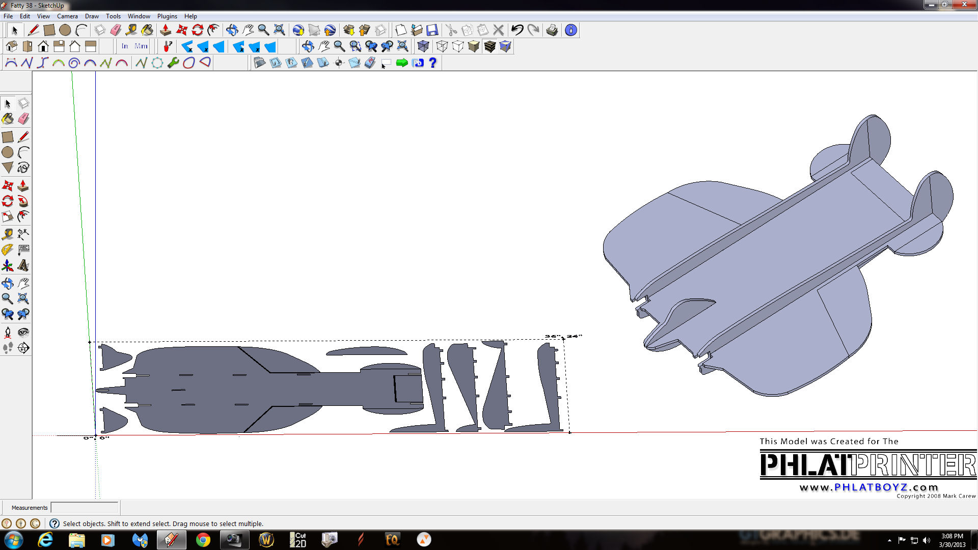The width and height of the screenshot is (978, 550).
Task: Switch units to millimeters with Mm button
Action: [141, 46]
